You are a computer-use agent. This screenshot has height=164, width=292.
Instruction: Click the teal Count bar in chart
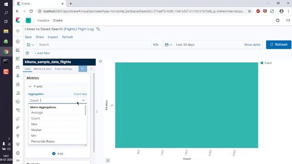click(x=187, y=105)
